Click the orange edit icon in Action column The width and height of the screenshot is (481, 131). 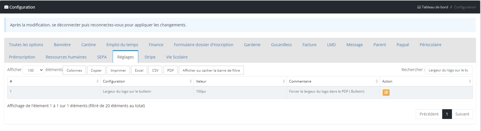(x=386, y=93)
